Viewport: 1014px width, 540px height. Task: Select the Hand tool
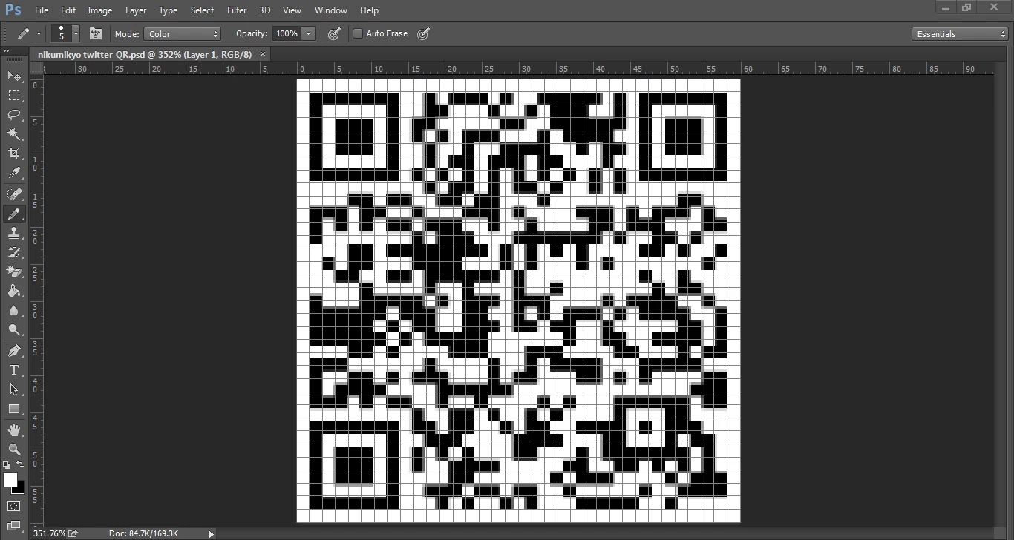pyautogui.click(x=14, y=430)
